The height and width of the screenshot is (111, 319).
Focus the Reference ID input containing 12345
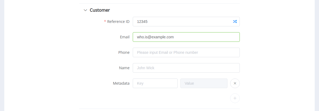[186, 22]
